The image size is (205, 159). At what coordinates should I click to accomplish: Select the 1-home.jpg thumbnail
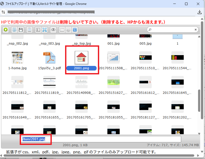click(x=17, y=58)
